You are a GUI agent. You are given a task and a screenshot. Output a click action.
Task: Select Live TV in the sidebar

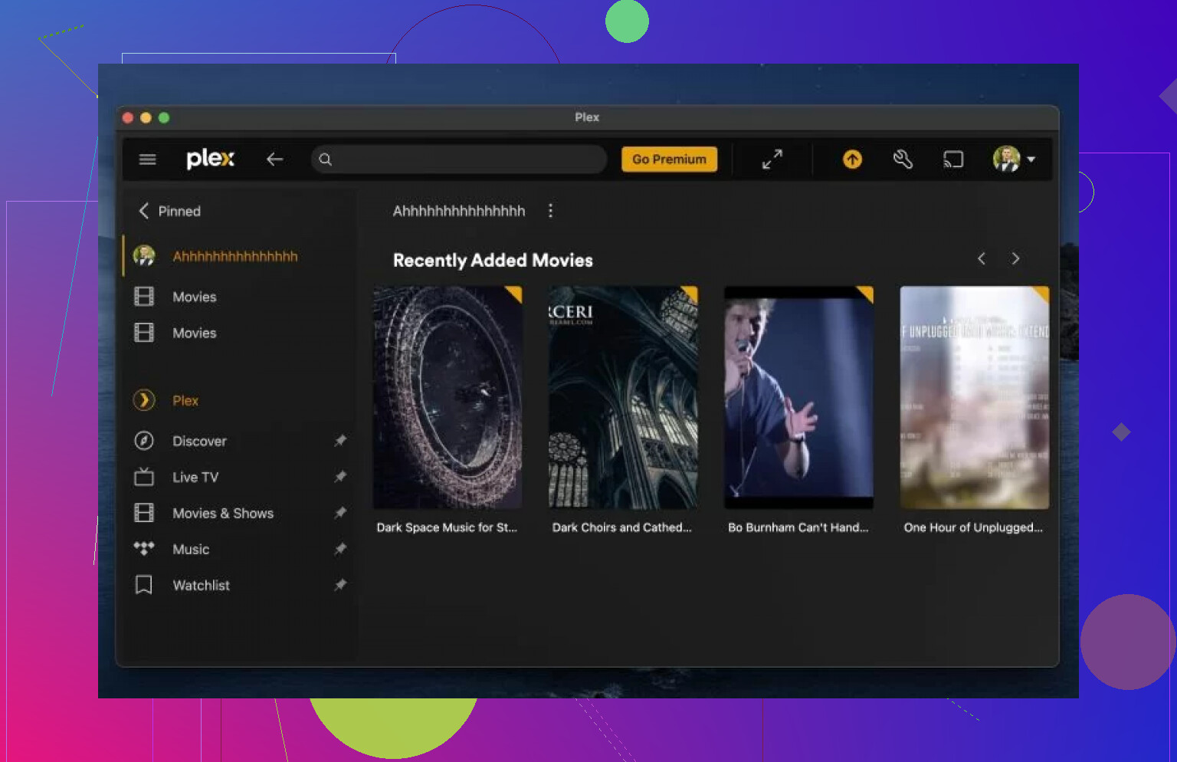pos(195,477)
